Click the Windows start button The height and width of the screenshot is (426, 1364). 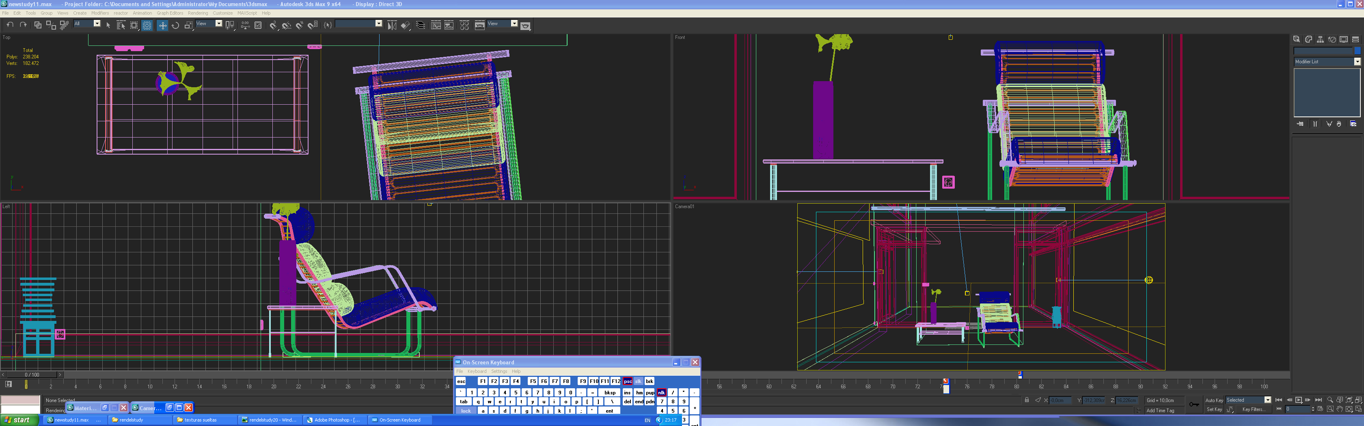pos(19,420)
